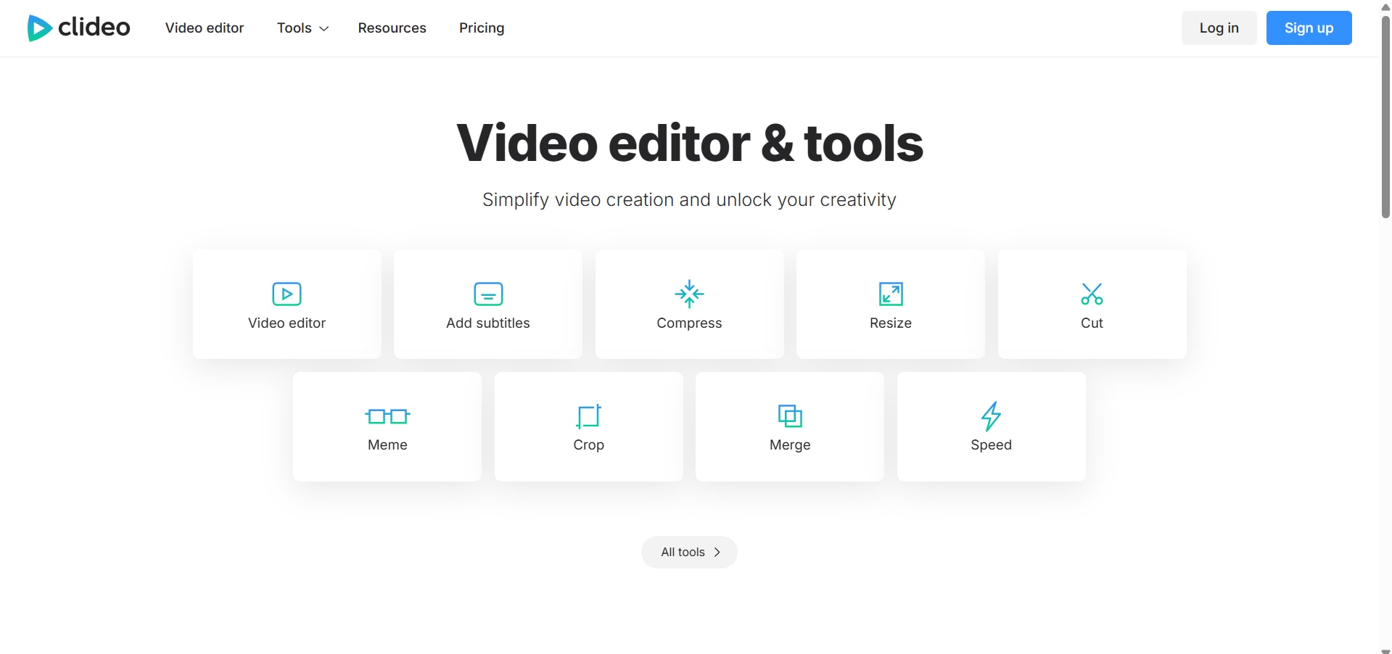Click the 'Meme' card label

387,444
